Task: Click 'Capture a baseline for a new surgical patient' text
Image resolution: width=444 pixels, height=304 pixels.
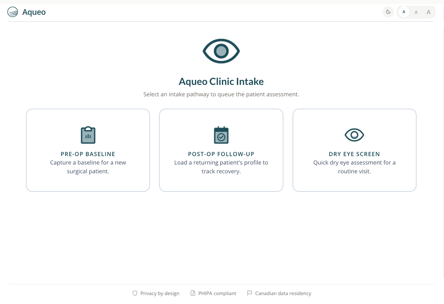Action: (88, 167)
